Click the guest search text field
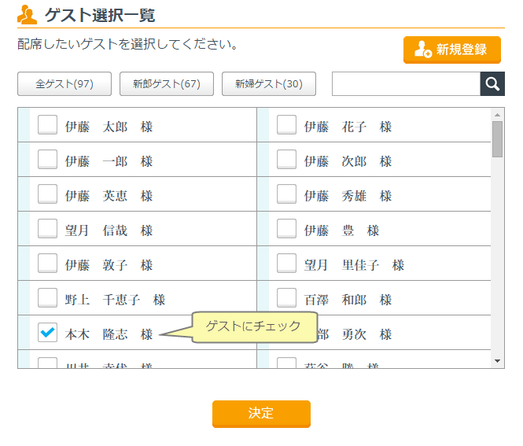523x446 pixels. pos(406,84)
